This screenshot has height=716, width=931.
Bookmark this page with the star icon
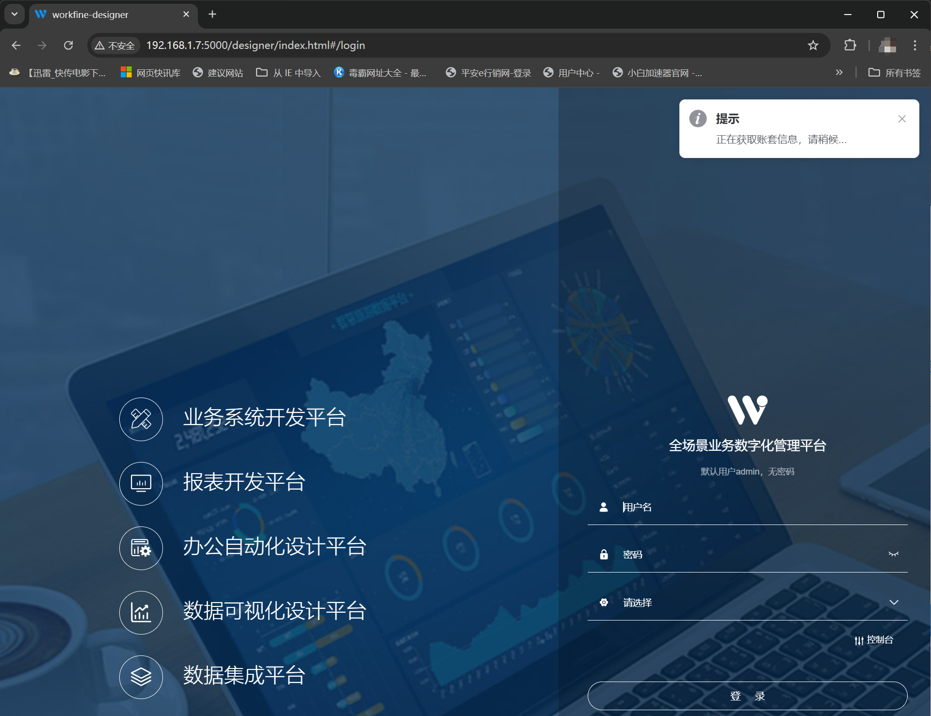tap(813, 45)
